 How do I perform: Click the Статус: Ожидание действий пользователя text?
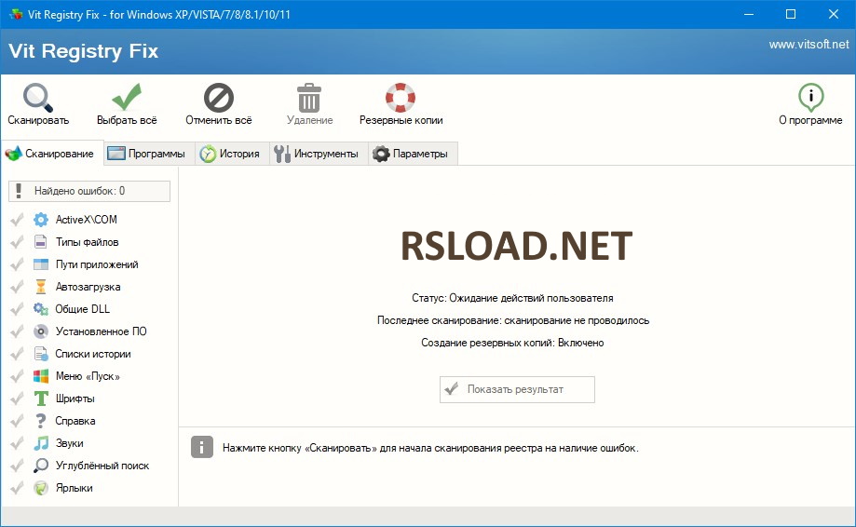pos(512,298)
